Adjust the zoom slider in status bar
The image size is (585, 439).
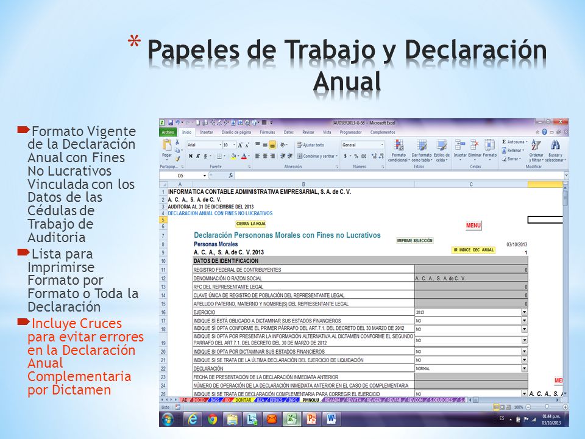tap(546, 407)
